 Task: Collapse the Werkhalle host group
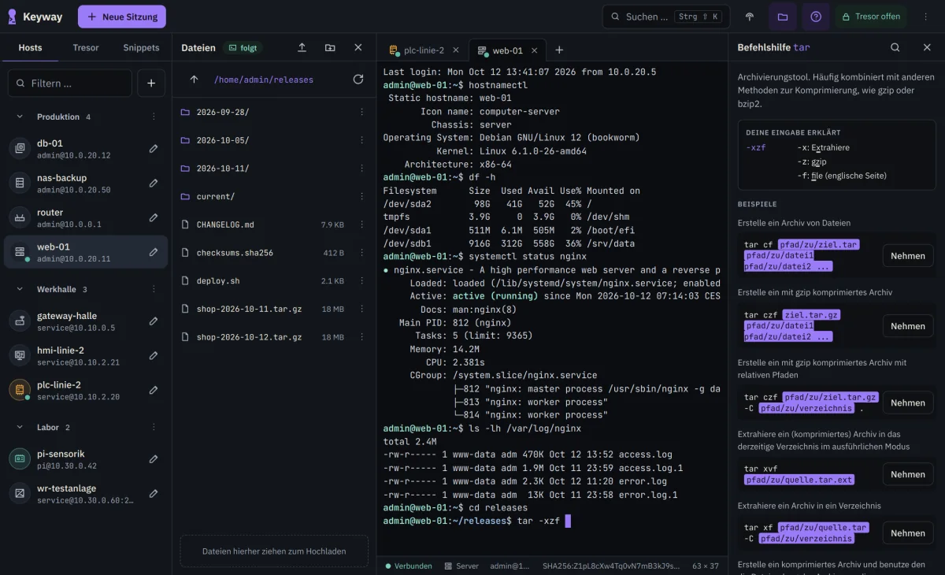20,289
